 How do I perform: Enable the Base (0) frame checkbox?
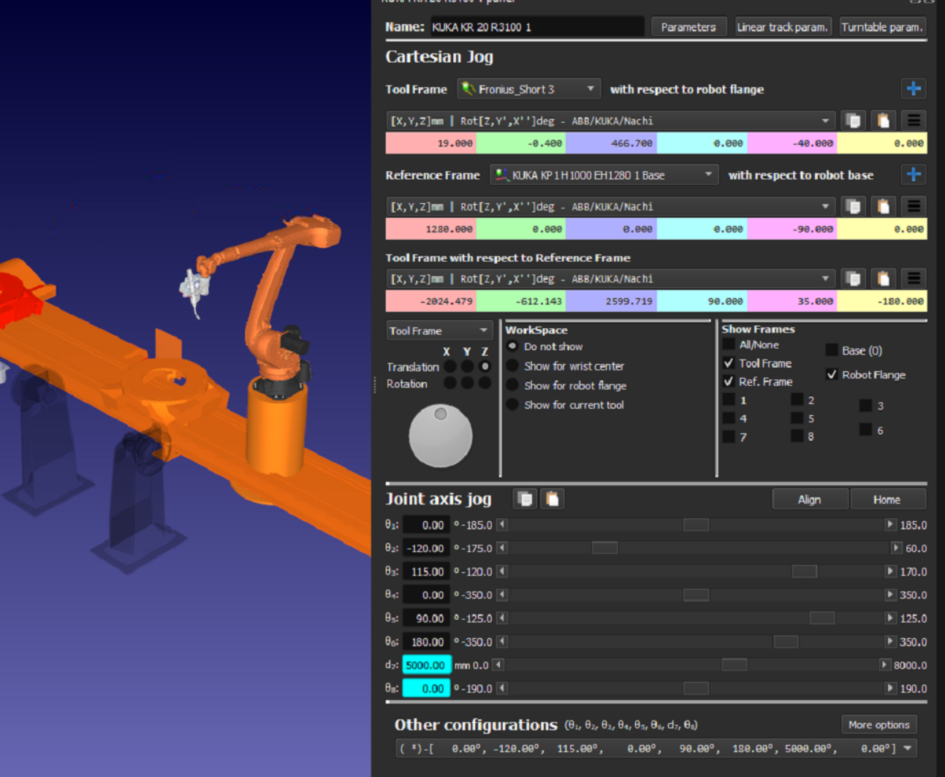click(832, 350)
